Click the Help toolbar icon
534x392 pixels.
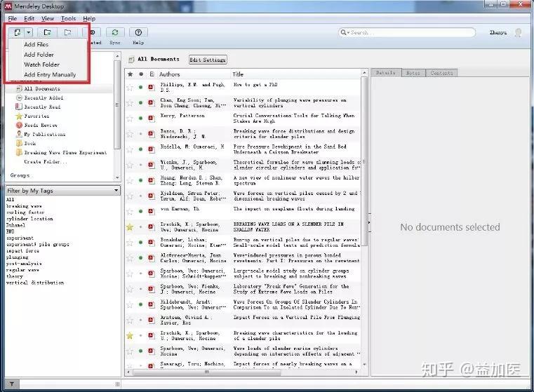[138, 32]
